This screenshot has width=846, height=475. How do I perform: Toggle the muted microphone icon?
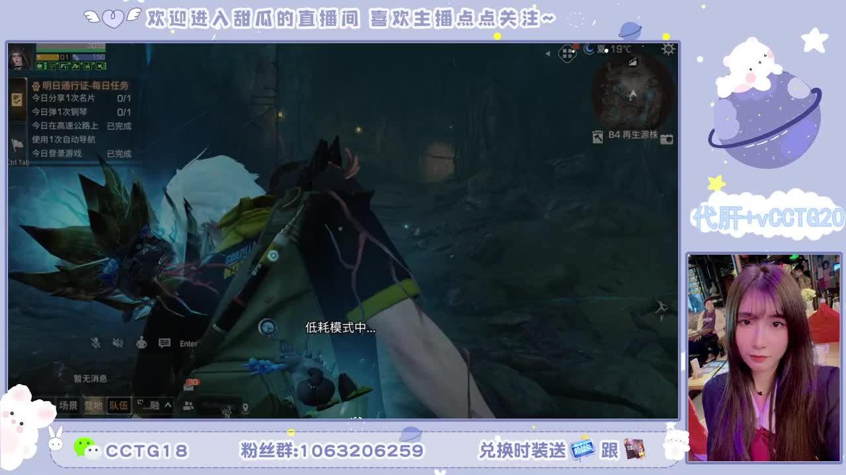tap(96, 343)
